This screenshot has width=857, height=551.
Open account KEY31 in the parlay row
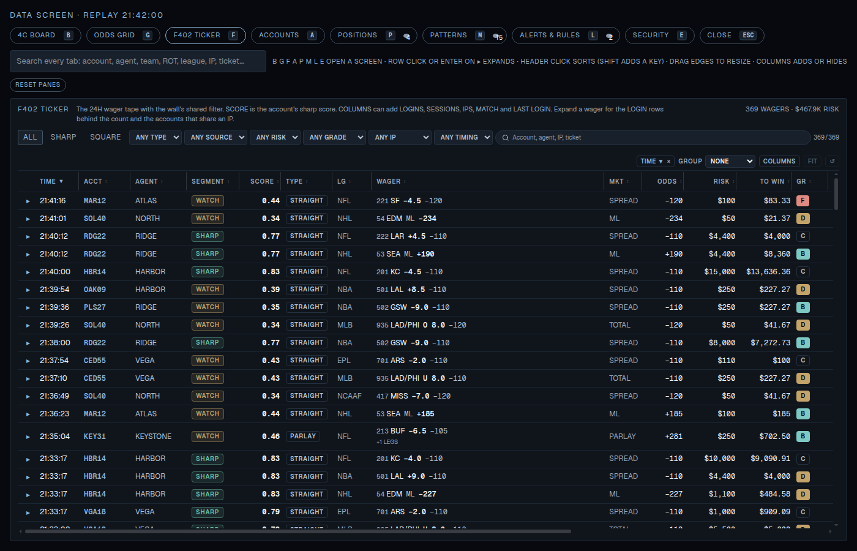[x=95, y=437]
